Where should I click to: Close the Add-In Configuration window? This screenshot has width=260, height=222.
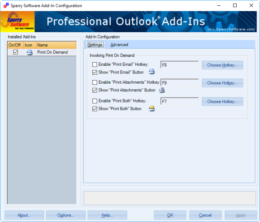tap(251, 5)
